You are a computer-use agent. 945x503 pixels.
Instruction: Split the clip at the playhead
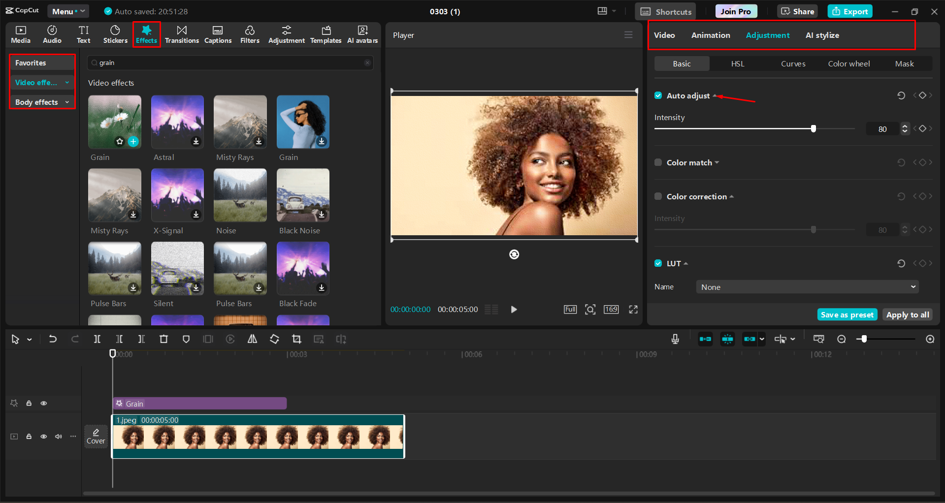97,339
